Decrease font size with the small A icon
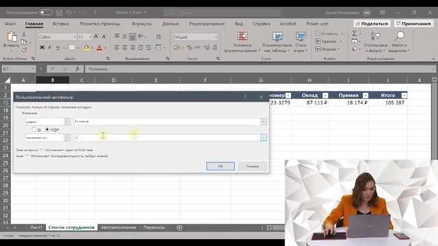Viewport: 438px width, 246px height. 104,36
